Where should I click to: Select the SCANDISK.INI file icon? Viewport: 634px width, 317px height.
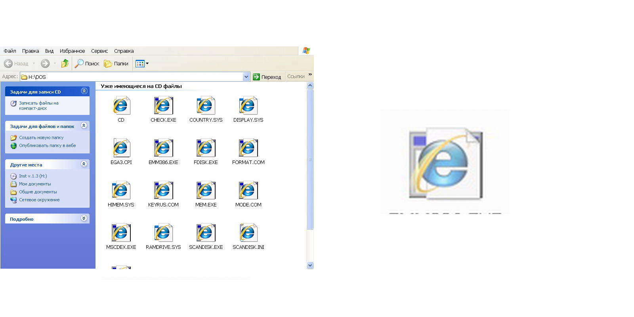248,233
